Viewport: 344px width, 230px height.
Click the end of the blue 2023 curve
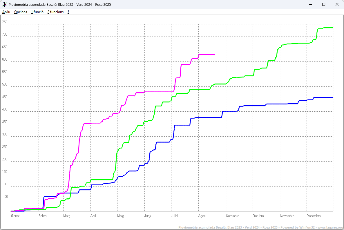[333, 97]
